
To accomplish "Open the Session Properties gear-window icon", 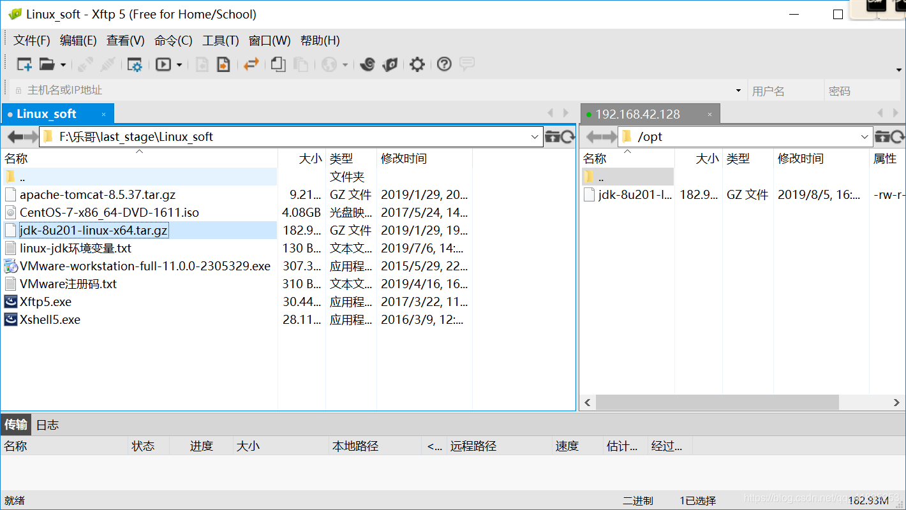I will [135, 64].
